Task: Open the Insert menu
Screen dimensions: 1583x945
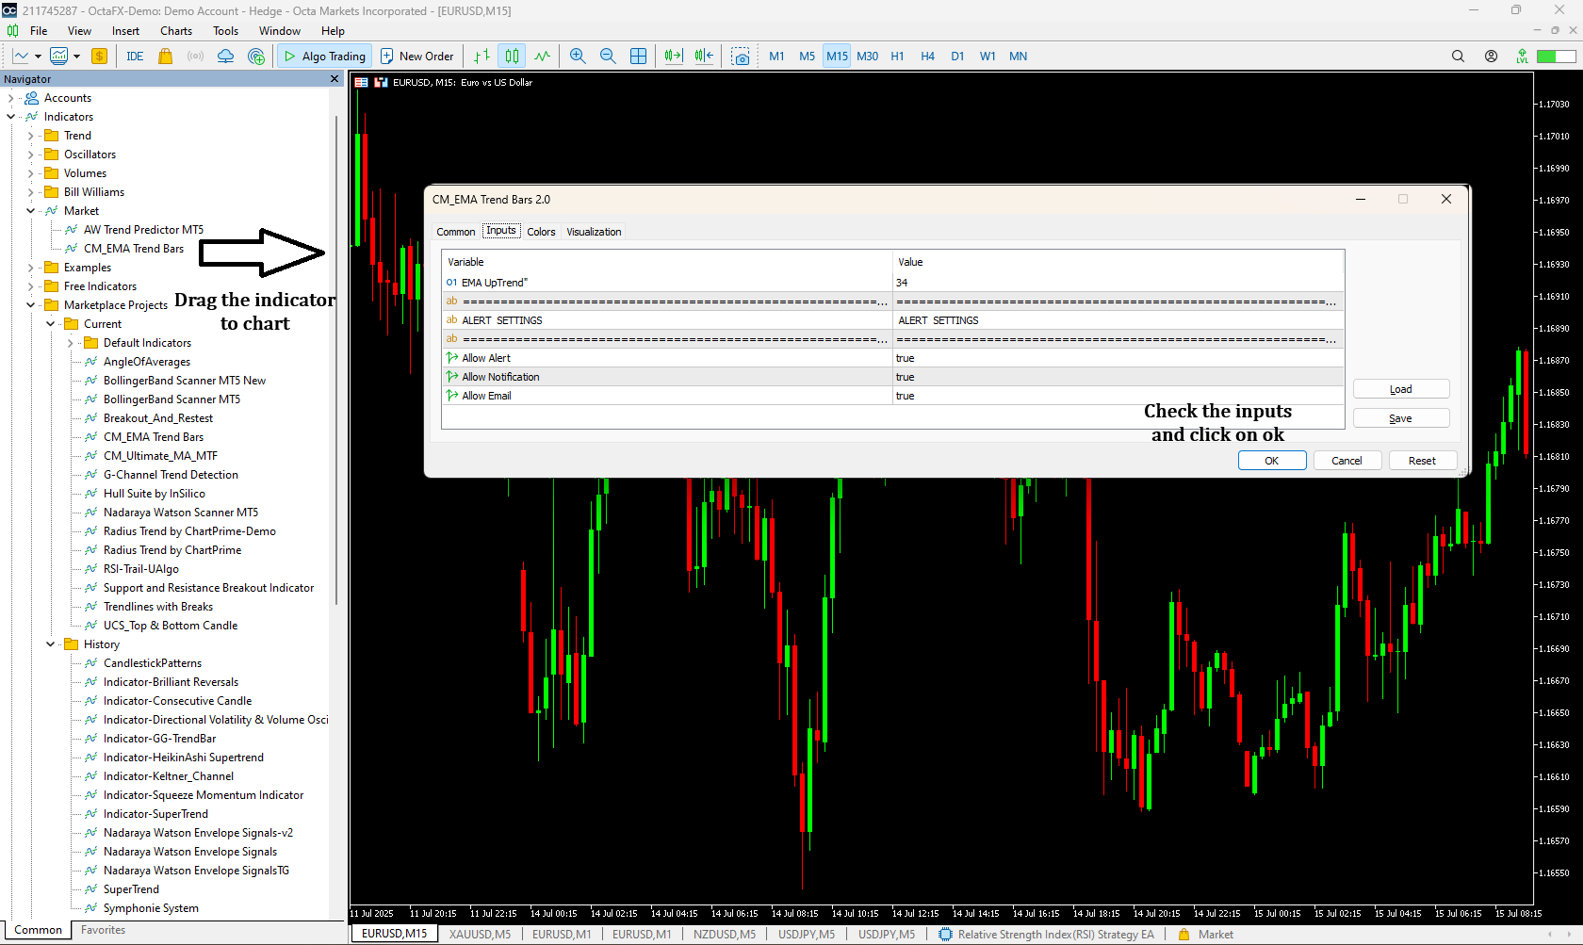Action: pyautogui.click(x=125, y=31)
